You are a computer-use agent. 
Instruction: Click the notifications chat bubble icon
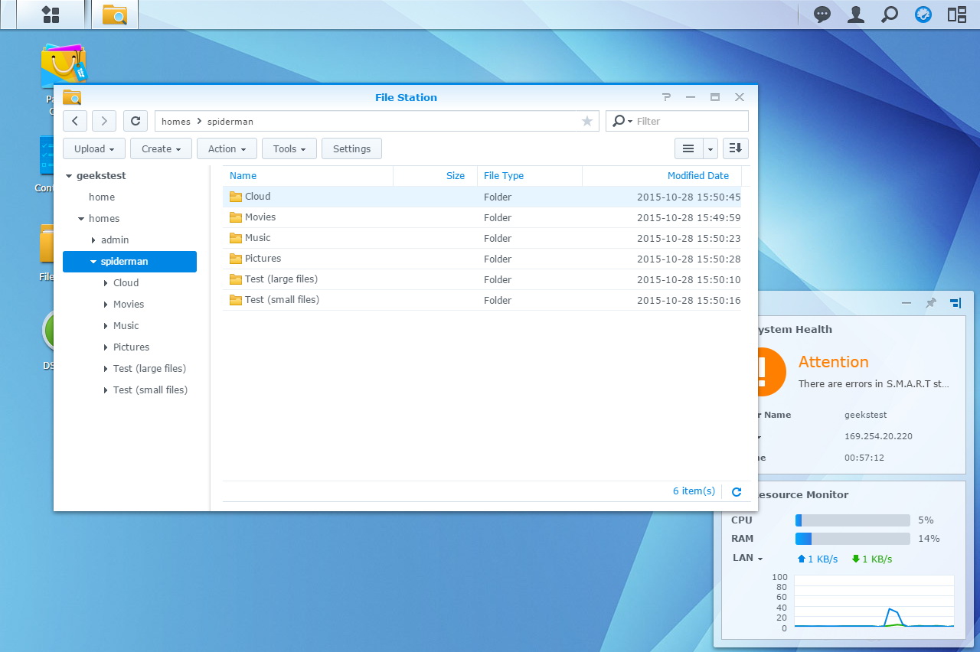click(x=822, y=15)
